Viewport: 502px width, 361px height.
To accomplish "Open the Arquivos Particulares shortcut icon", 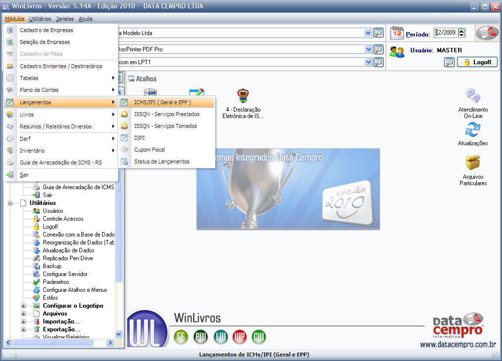I will tap(473, 163).
